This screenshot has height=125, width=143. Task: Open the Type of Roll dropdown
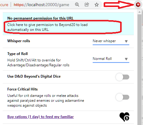pos(111,59)
